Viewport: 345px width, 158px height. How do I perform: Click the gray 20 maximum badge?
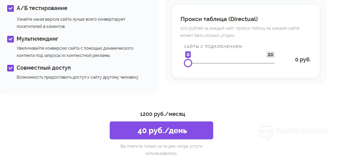270,55
